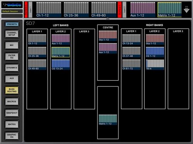Select the Grp 1-12 bank in the Centre section

pyautogui.click(x=108, y=36)
